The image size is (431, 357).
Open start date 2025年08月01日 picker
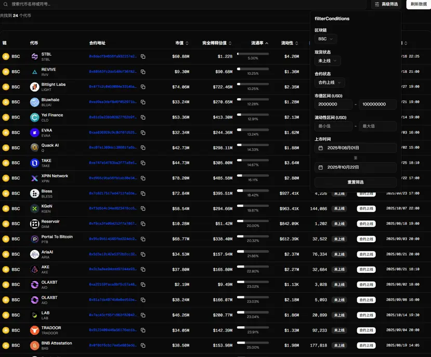pos(356,148)
